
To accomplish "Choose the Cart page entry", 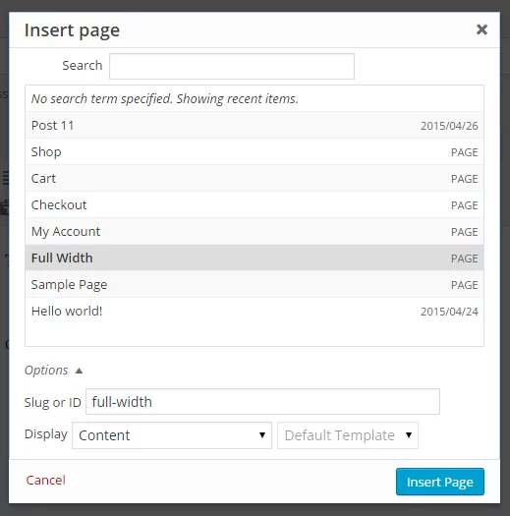I will pos(255,178).
